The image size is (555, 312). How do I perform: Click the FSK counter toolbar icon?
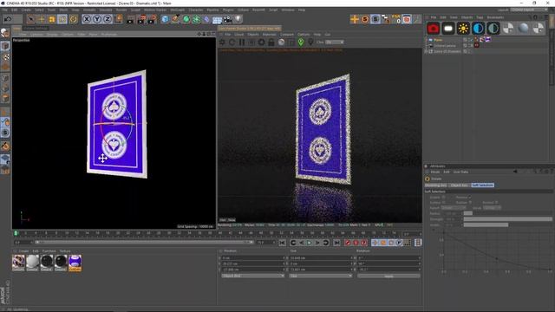396,19
